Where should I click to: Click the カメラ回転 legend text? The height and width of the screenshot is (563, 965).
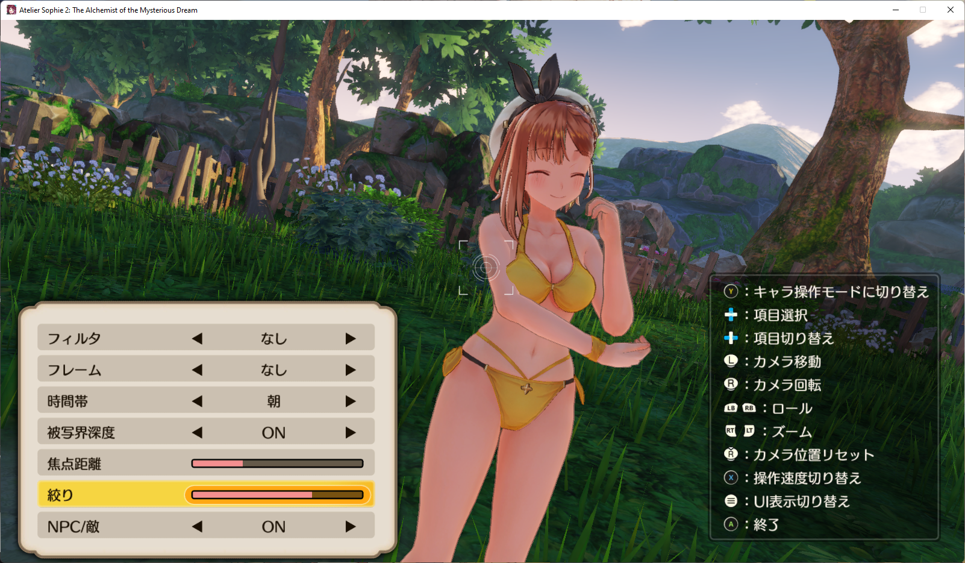(787, 385)
